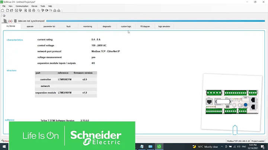The height and width of the screenshot is (150, 268).
Task: Click the small icon below the home button
Action: [x=4, y=16]
